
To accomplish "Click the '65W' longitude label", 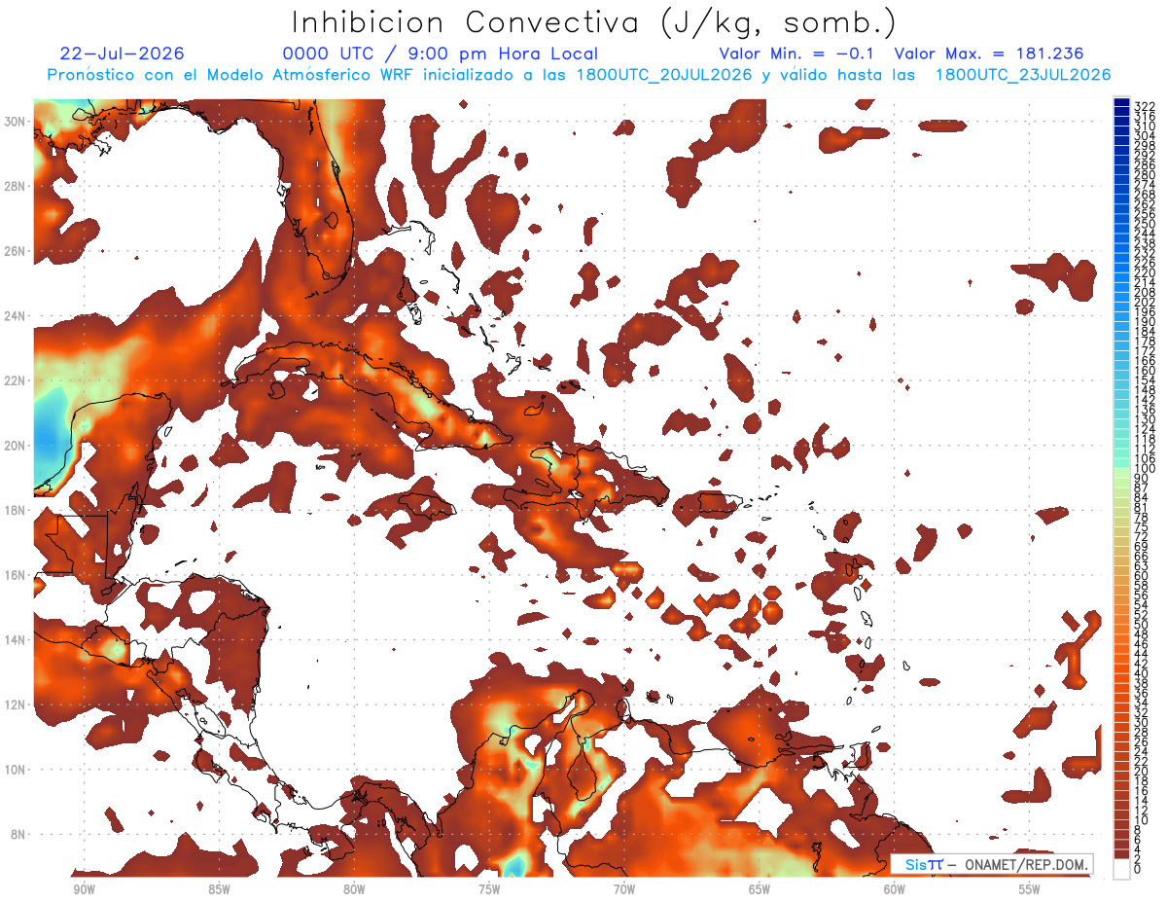I will [x=760, y=889].
